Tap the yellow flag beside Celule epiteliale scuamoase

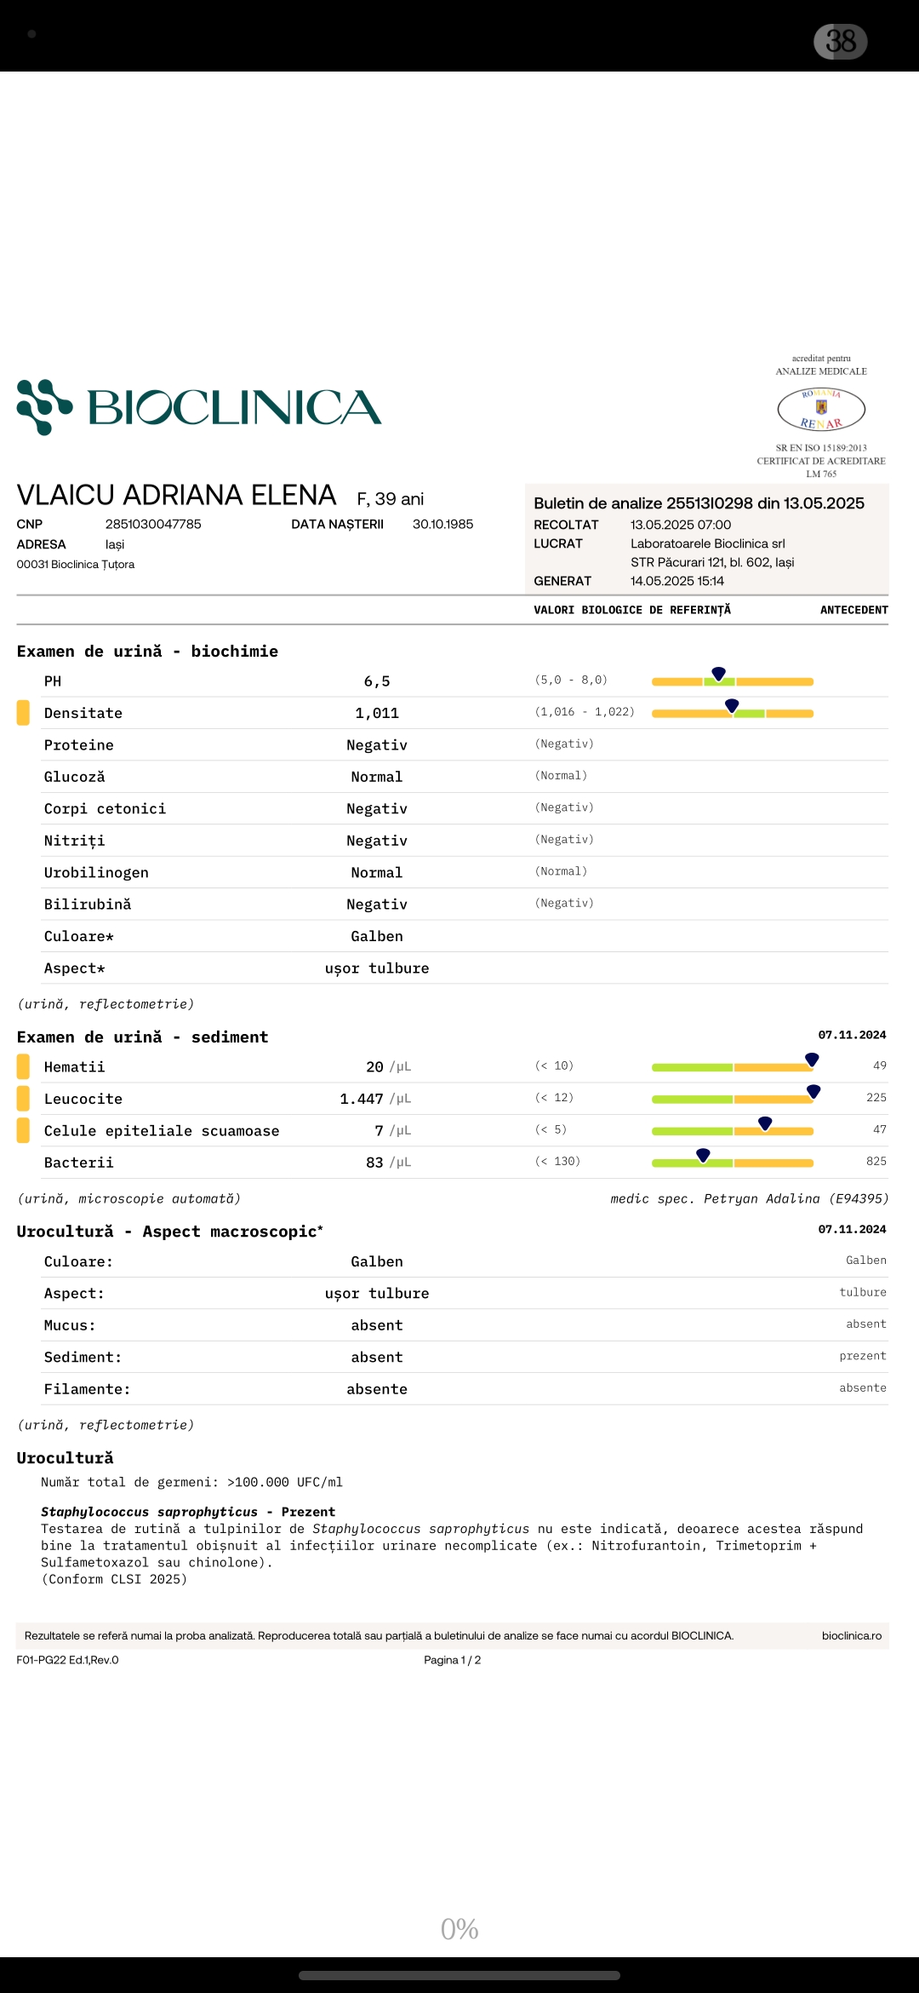click(x=23, y=1130)
